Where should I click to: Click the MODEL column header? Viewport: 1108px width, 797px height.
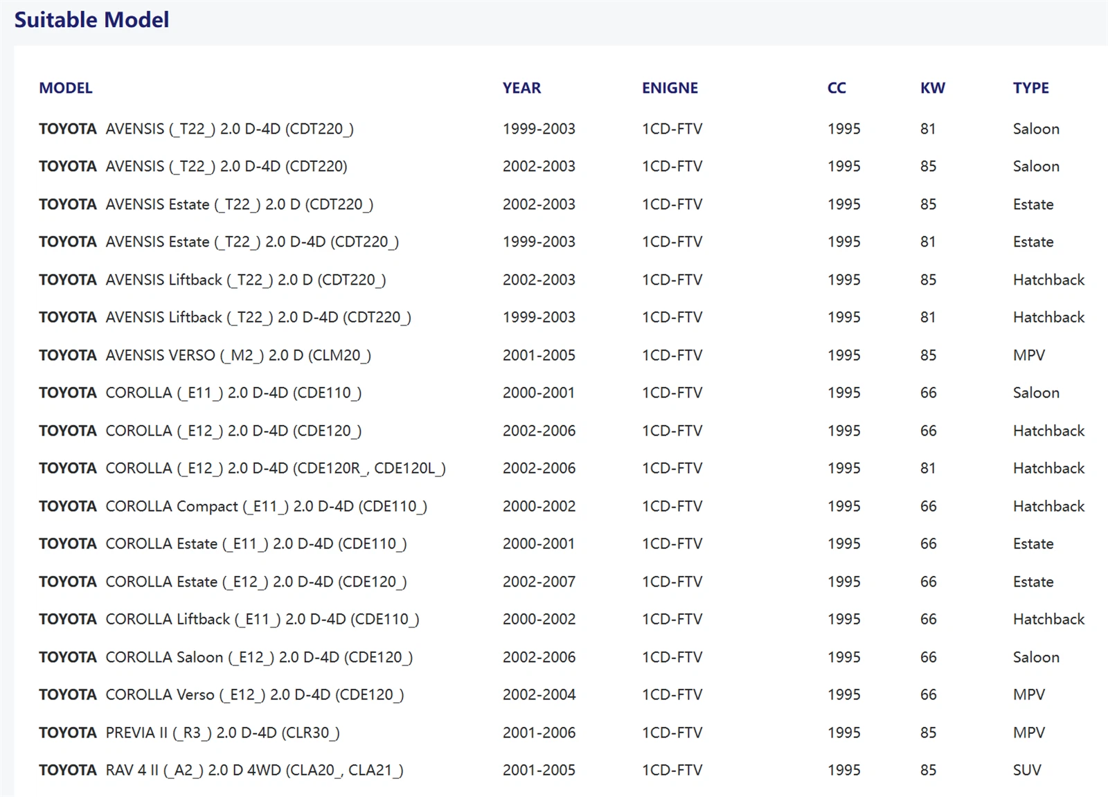point(66,88)
